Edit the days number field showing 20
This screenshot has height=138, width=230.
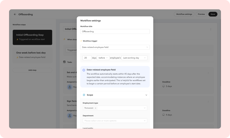pos(87,58)
